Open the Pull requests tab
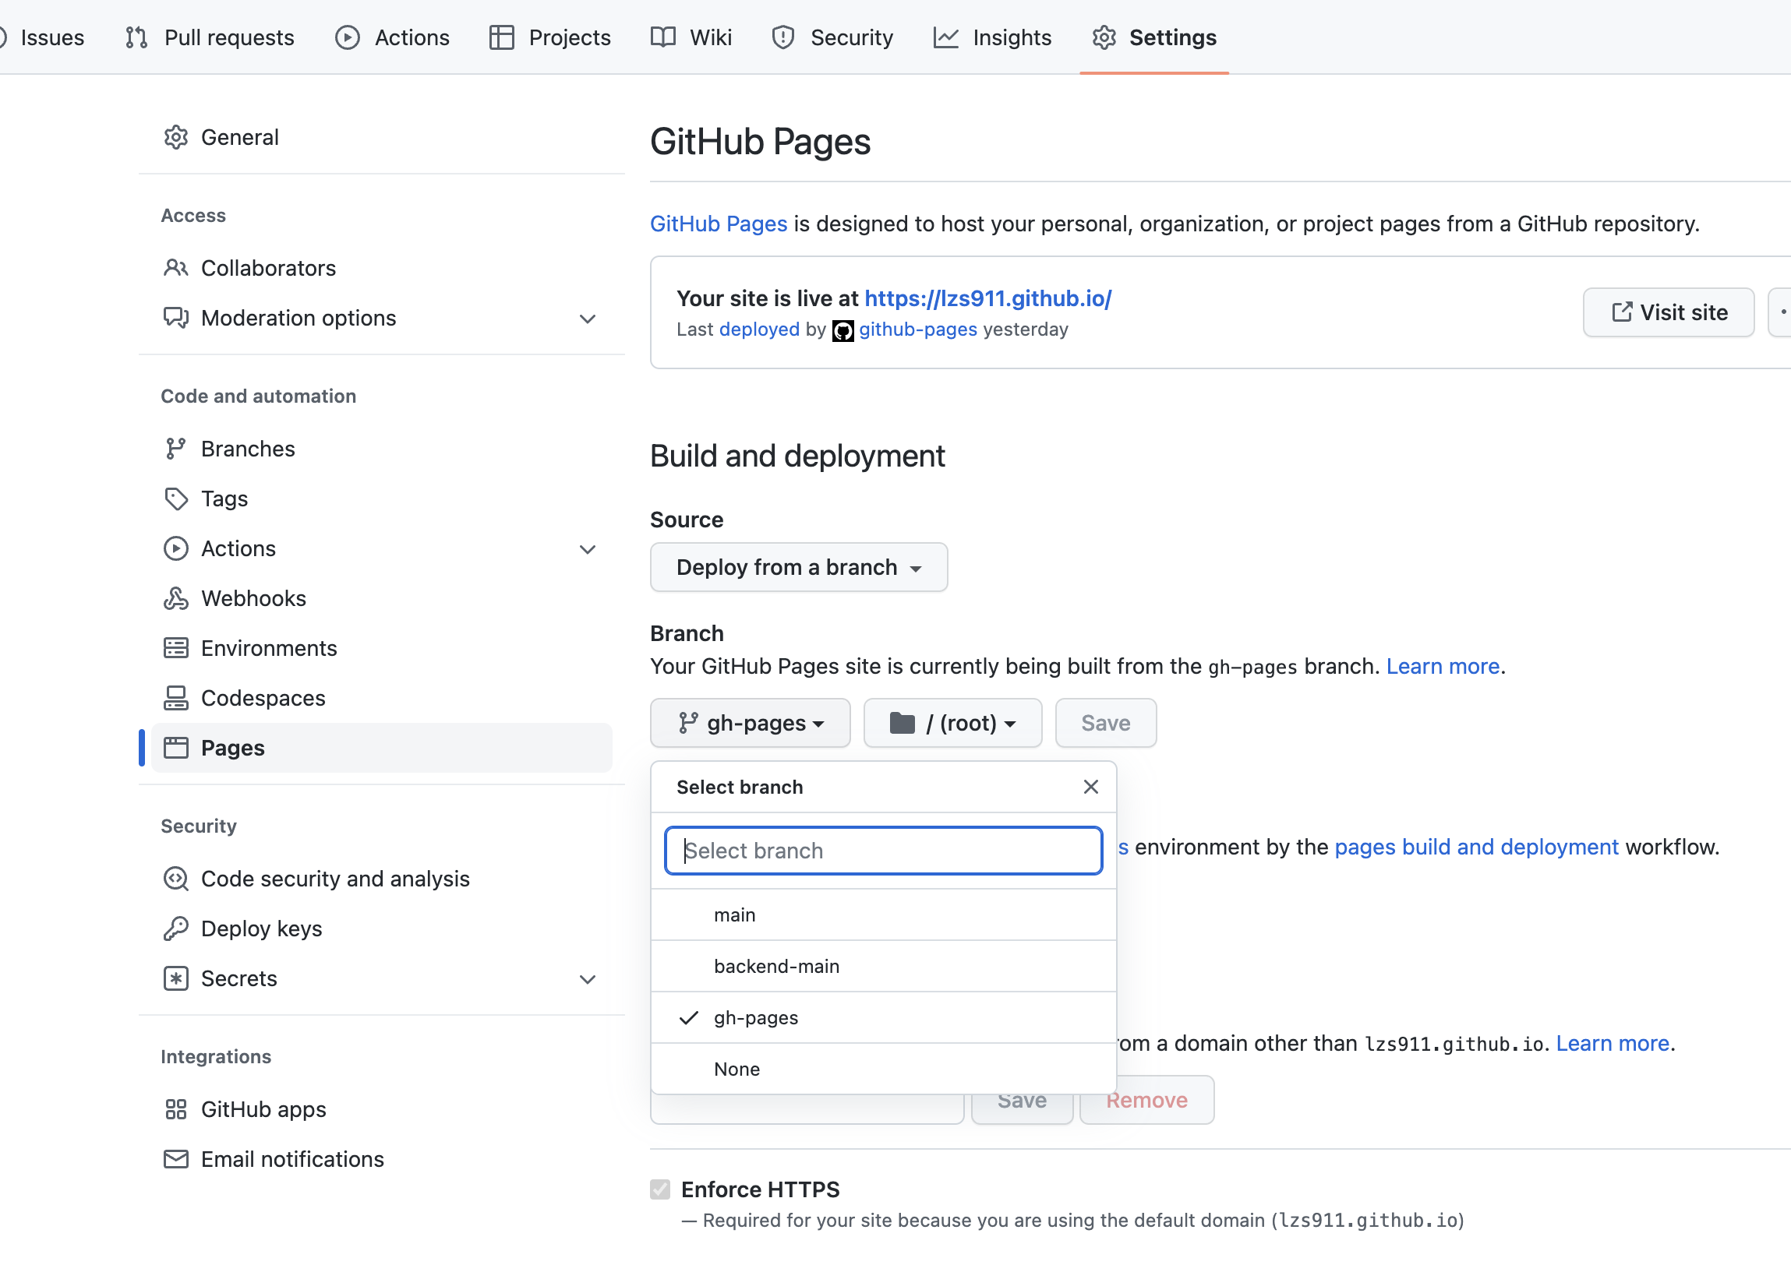The height and width of the screenshot is (1265, 1791). 210,37
